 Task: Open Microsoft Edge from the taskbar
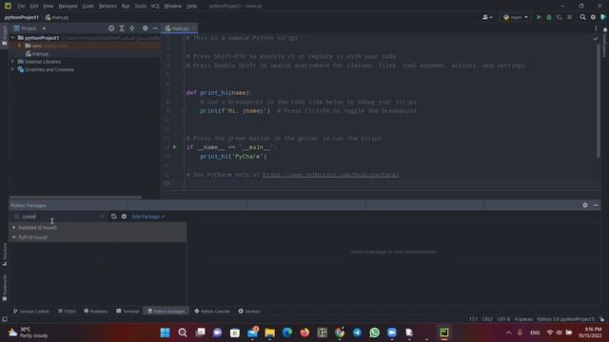pyautogui.click(x=287, y=332)
